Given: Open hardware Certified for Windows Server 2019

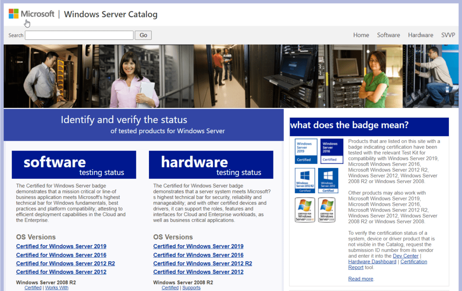Looking at the screenshot, I should coord(199,246).
